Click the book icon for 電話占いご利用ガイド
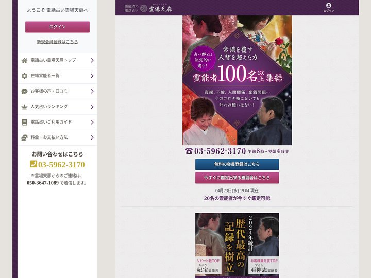Viewport: 371px width, 278px height. (24, 122)
